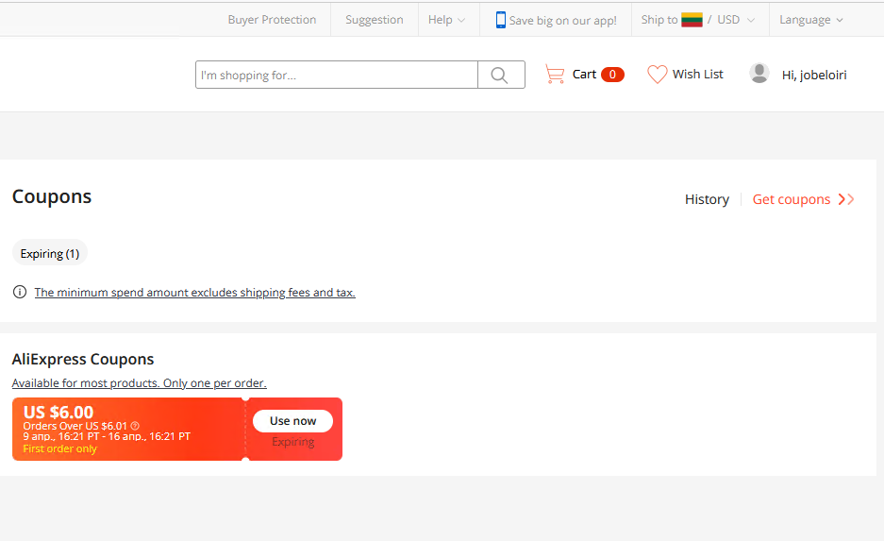Click the Ship to text
Viewport: 884px width, 541px height.
pos(659,20)
